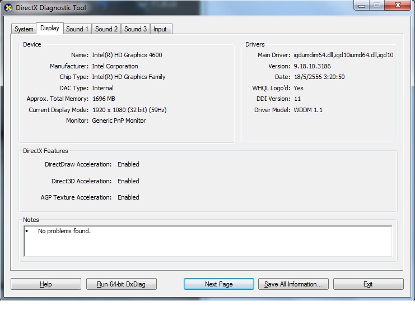
Task: Click the DirectDraw Acceleration 'Enabled' value
Action: pyautogui.click(x=128, y=164)
